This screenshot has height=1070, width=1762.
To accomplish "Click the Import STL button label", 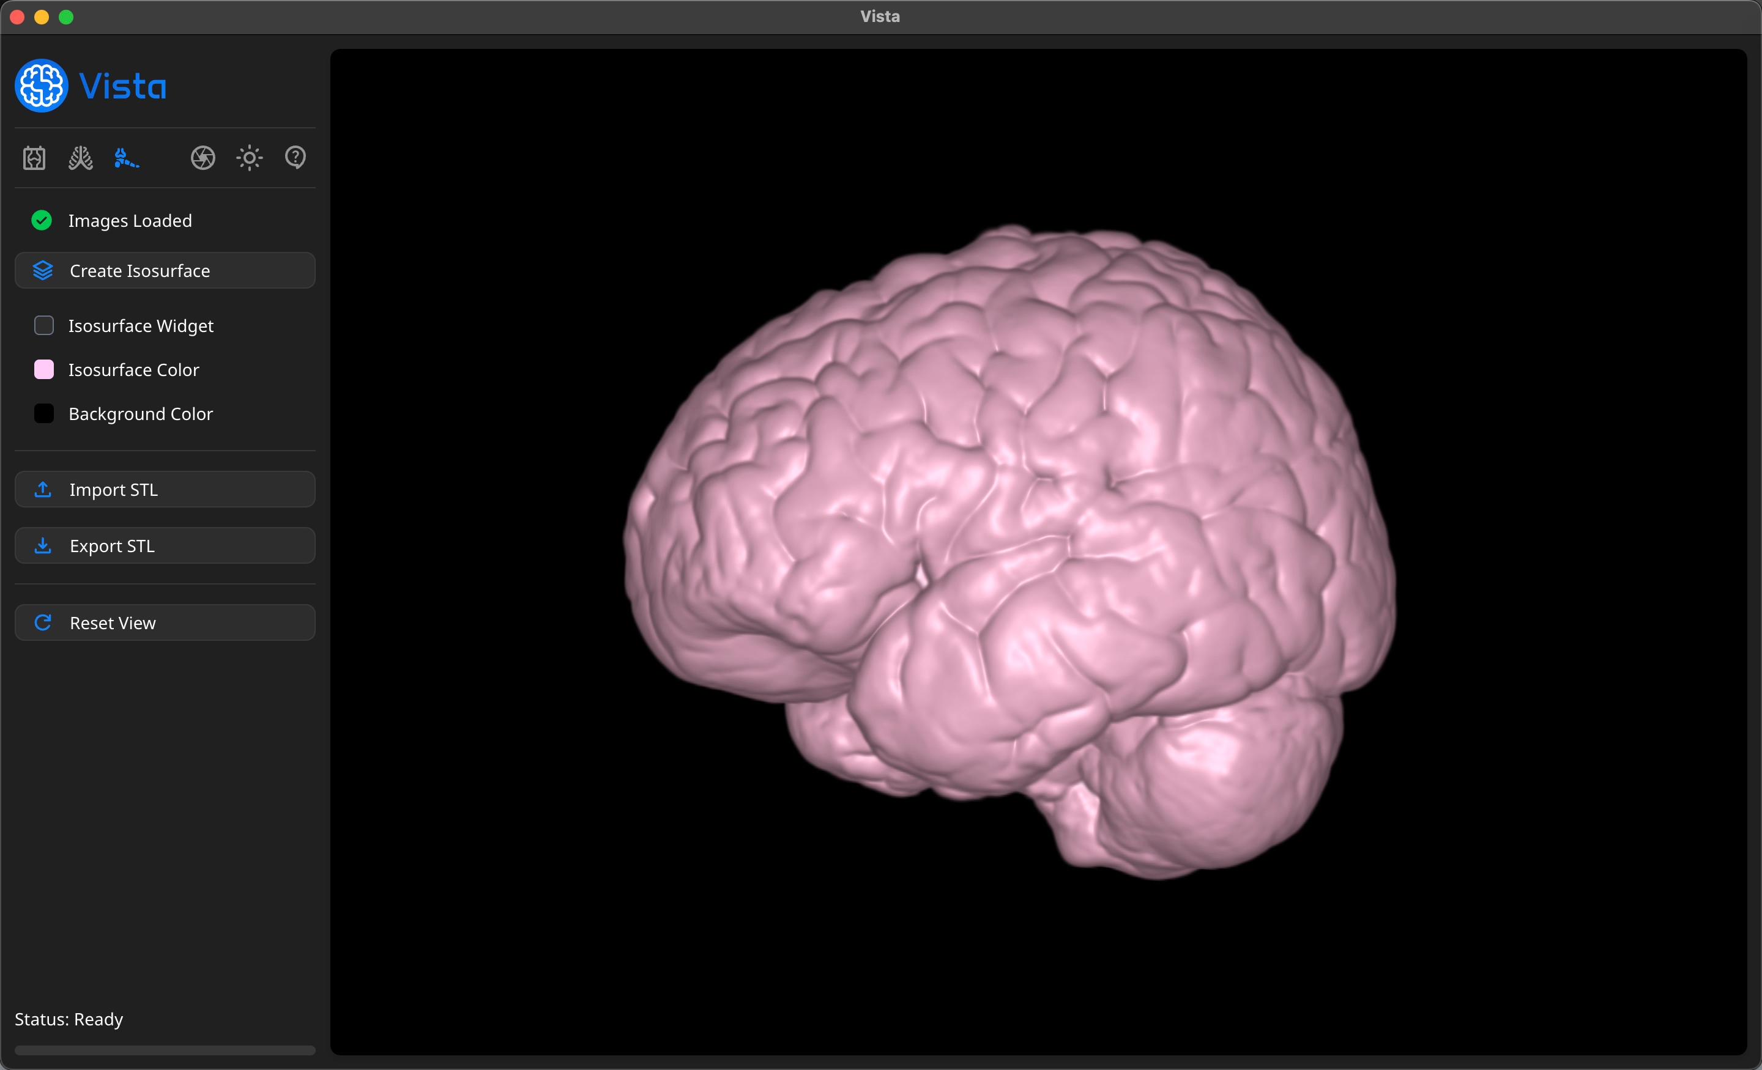I will coord(114,490).
